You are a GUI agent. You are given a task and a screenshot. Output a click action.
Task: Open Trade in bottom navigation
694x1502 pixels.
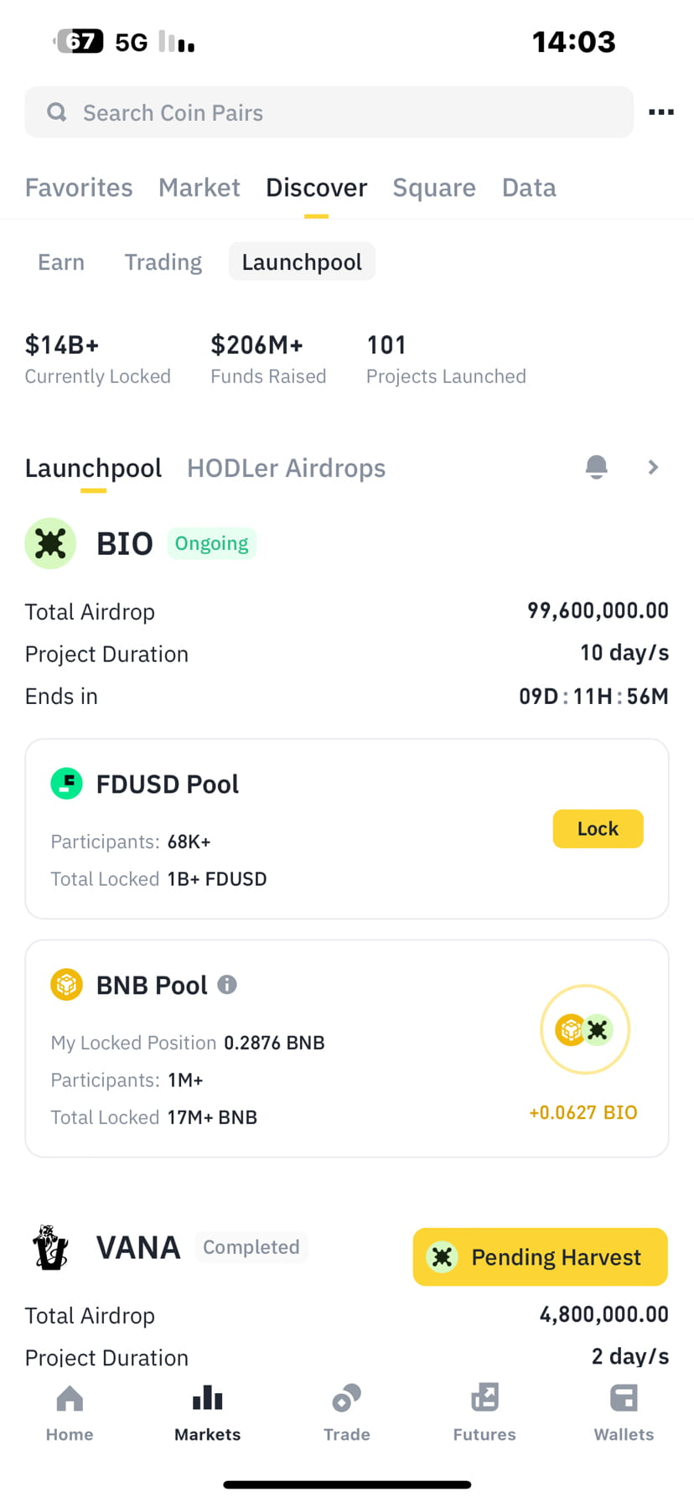tap(347, 1413)
